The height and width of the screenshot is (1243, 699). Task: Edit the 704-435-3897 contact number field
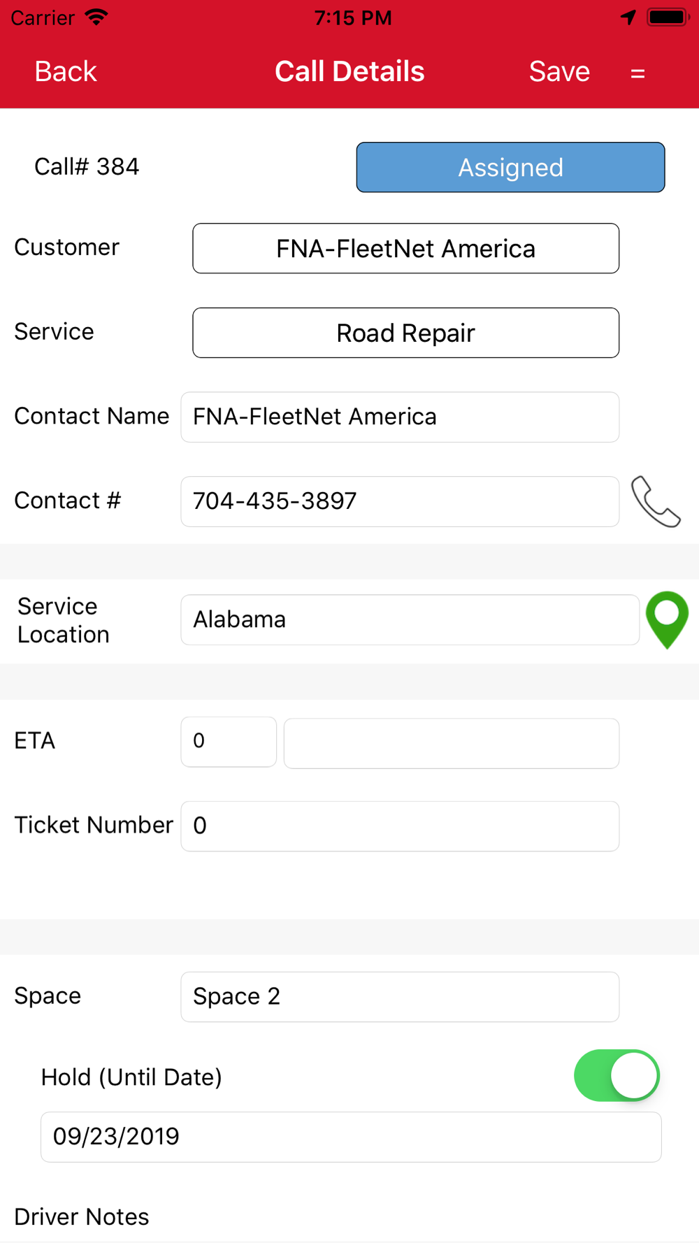pos(400,501)
